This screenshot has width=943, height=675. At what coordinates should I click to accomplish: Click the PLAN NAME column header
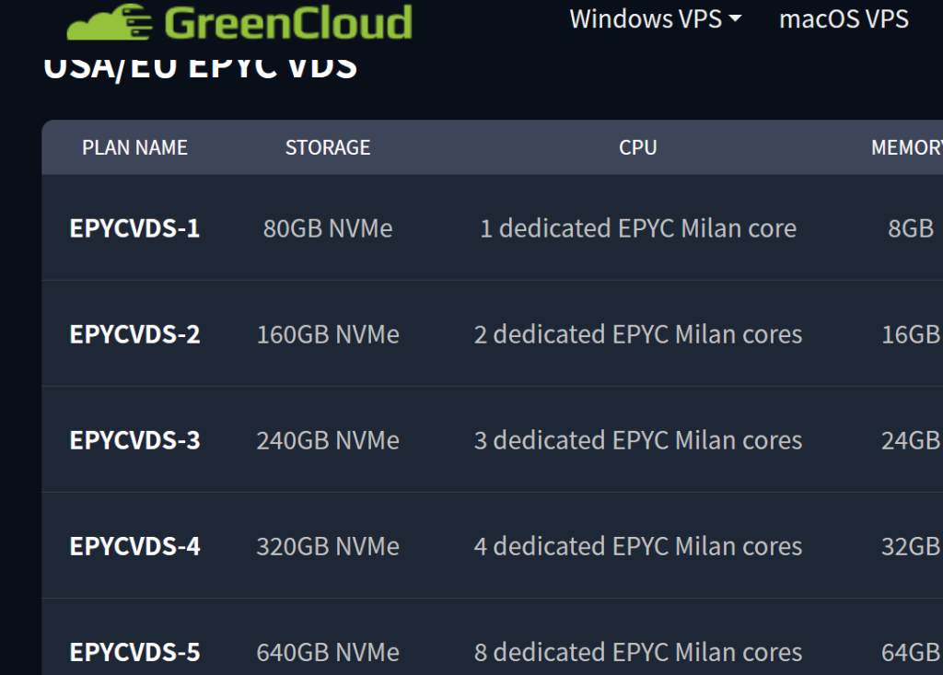[x=134, y=147]
